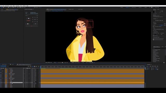Click the play arrow button in rigging panel
166x93 pixels.
point(35,24)
